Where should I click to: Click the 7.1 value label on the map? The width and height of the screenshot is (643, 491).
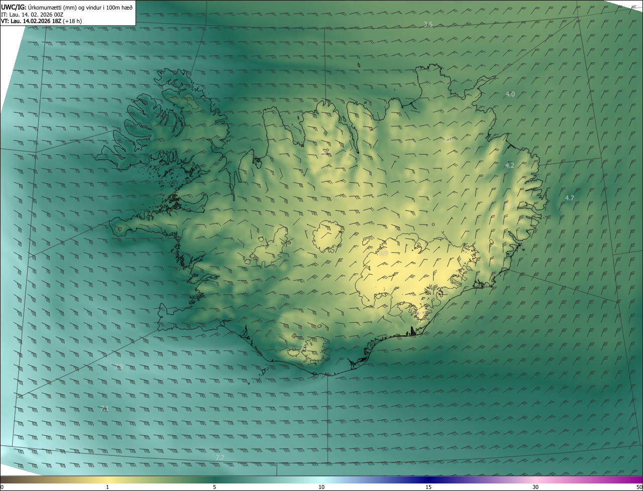104,409
